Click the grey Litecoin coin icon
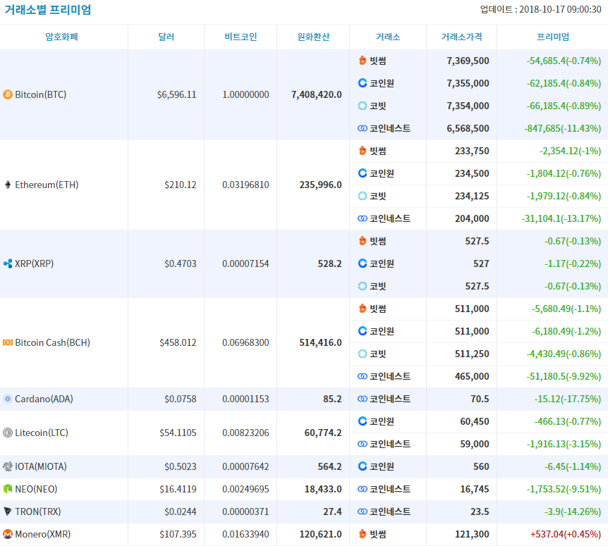608x546 pixels. (x=8, y=433)
